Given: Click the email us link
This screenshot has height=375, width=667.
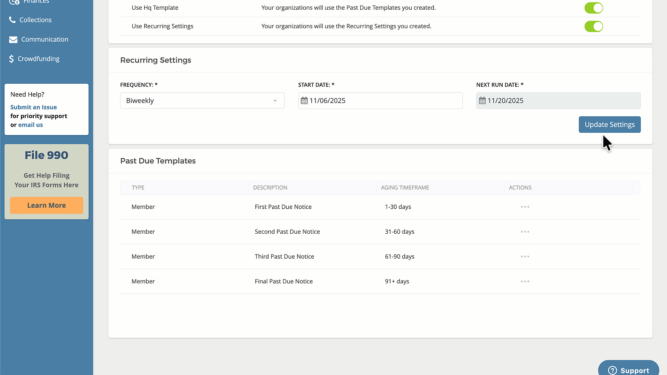Looking at the screenshot, I should [x=31, y=125].
